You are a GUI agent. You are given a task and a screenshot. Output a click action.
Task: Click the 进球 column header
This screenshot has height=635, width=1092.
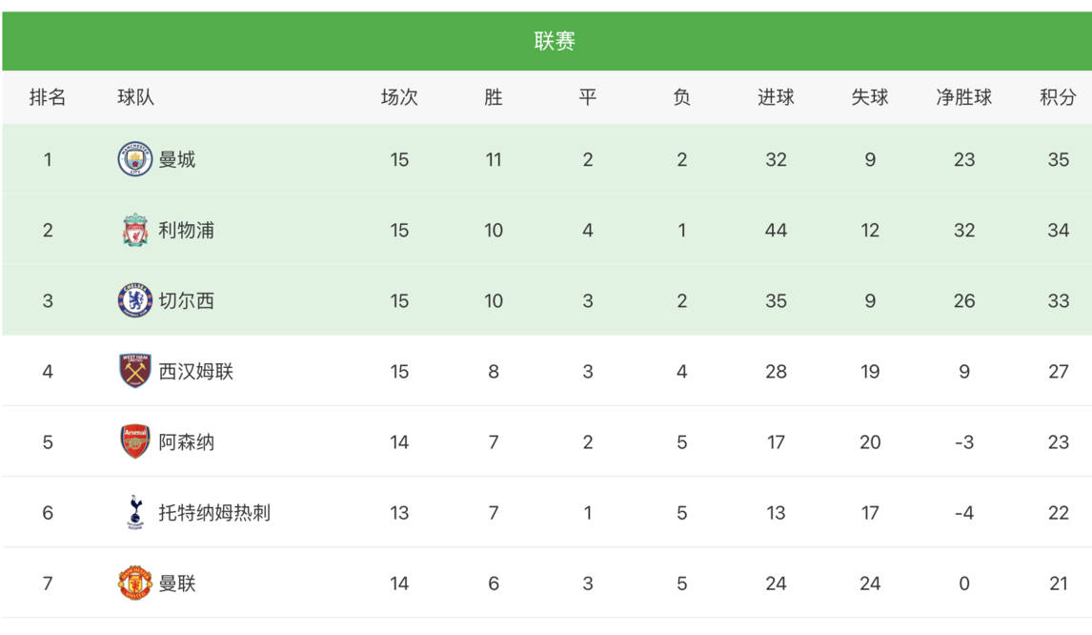click(776, 97)
